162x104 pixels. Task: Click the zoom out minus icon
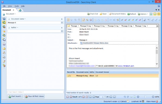coord(138,97)
